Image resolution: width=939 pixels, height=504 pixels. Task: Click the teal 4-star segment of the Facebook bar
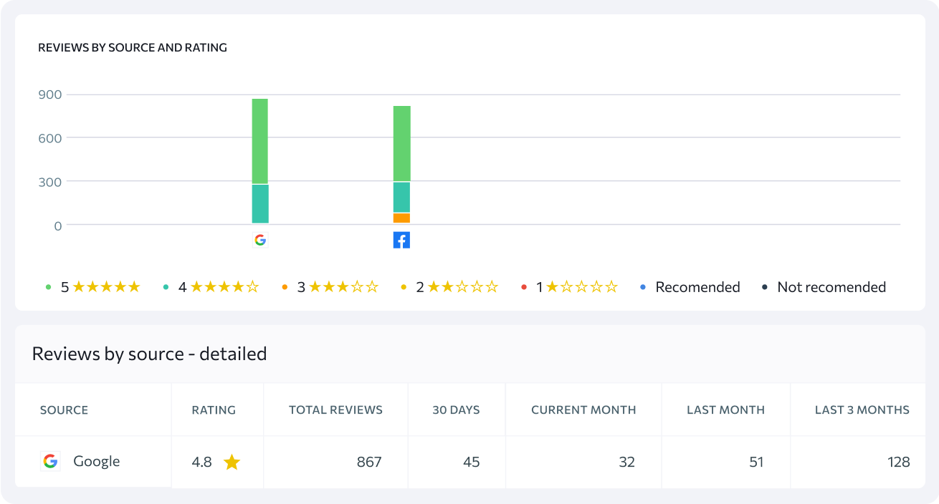coord(401,198)
